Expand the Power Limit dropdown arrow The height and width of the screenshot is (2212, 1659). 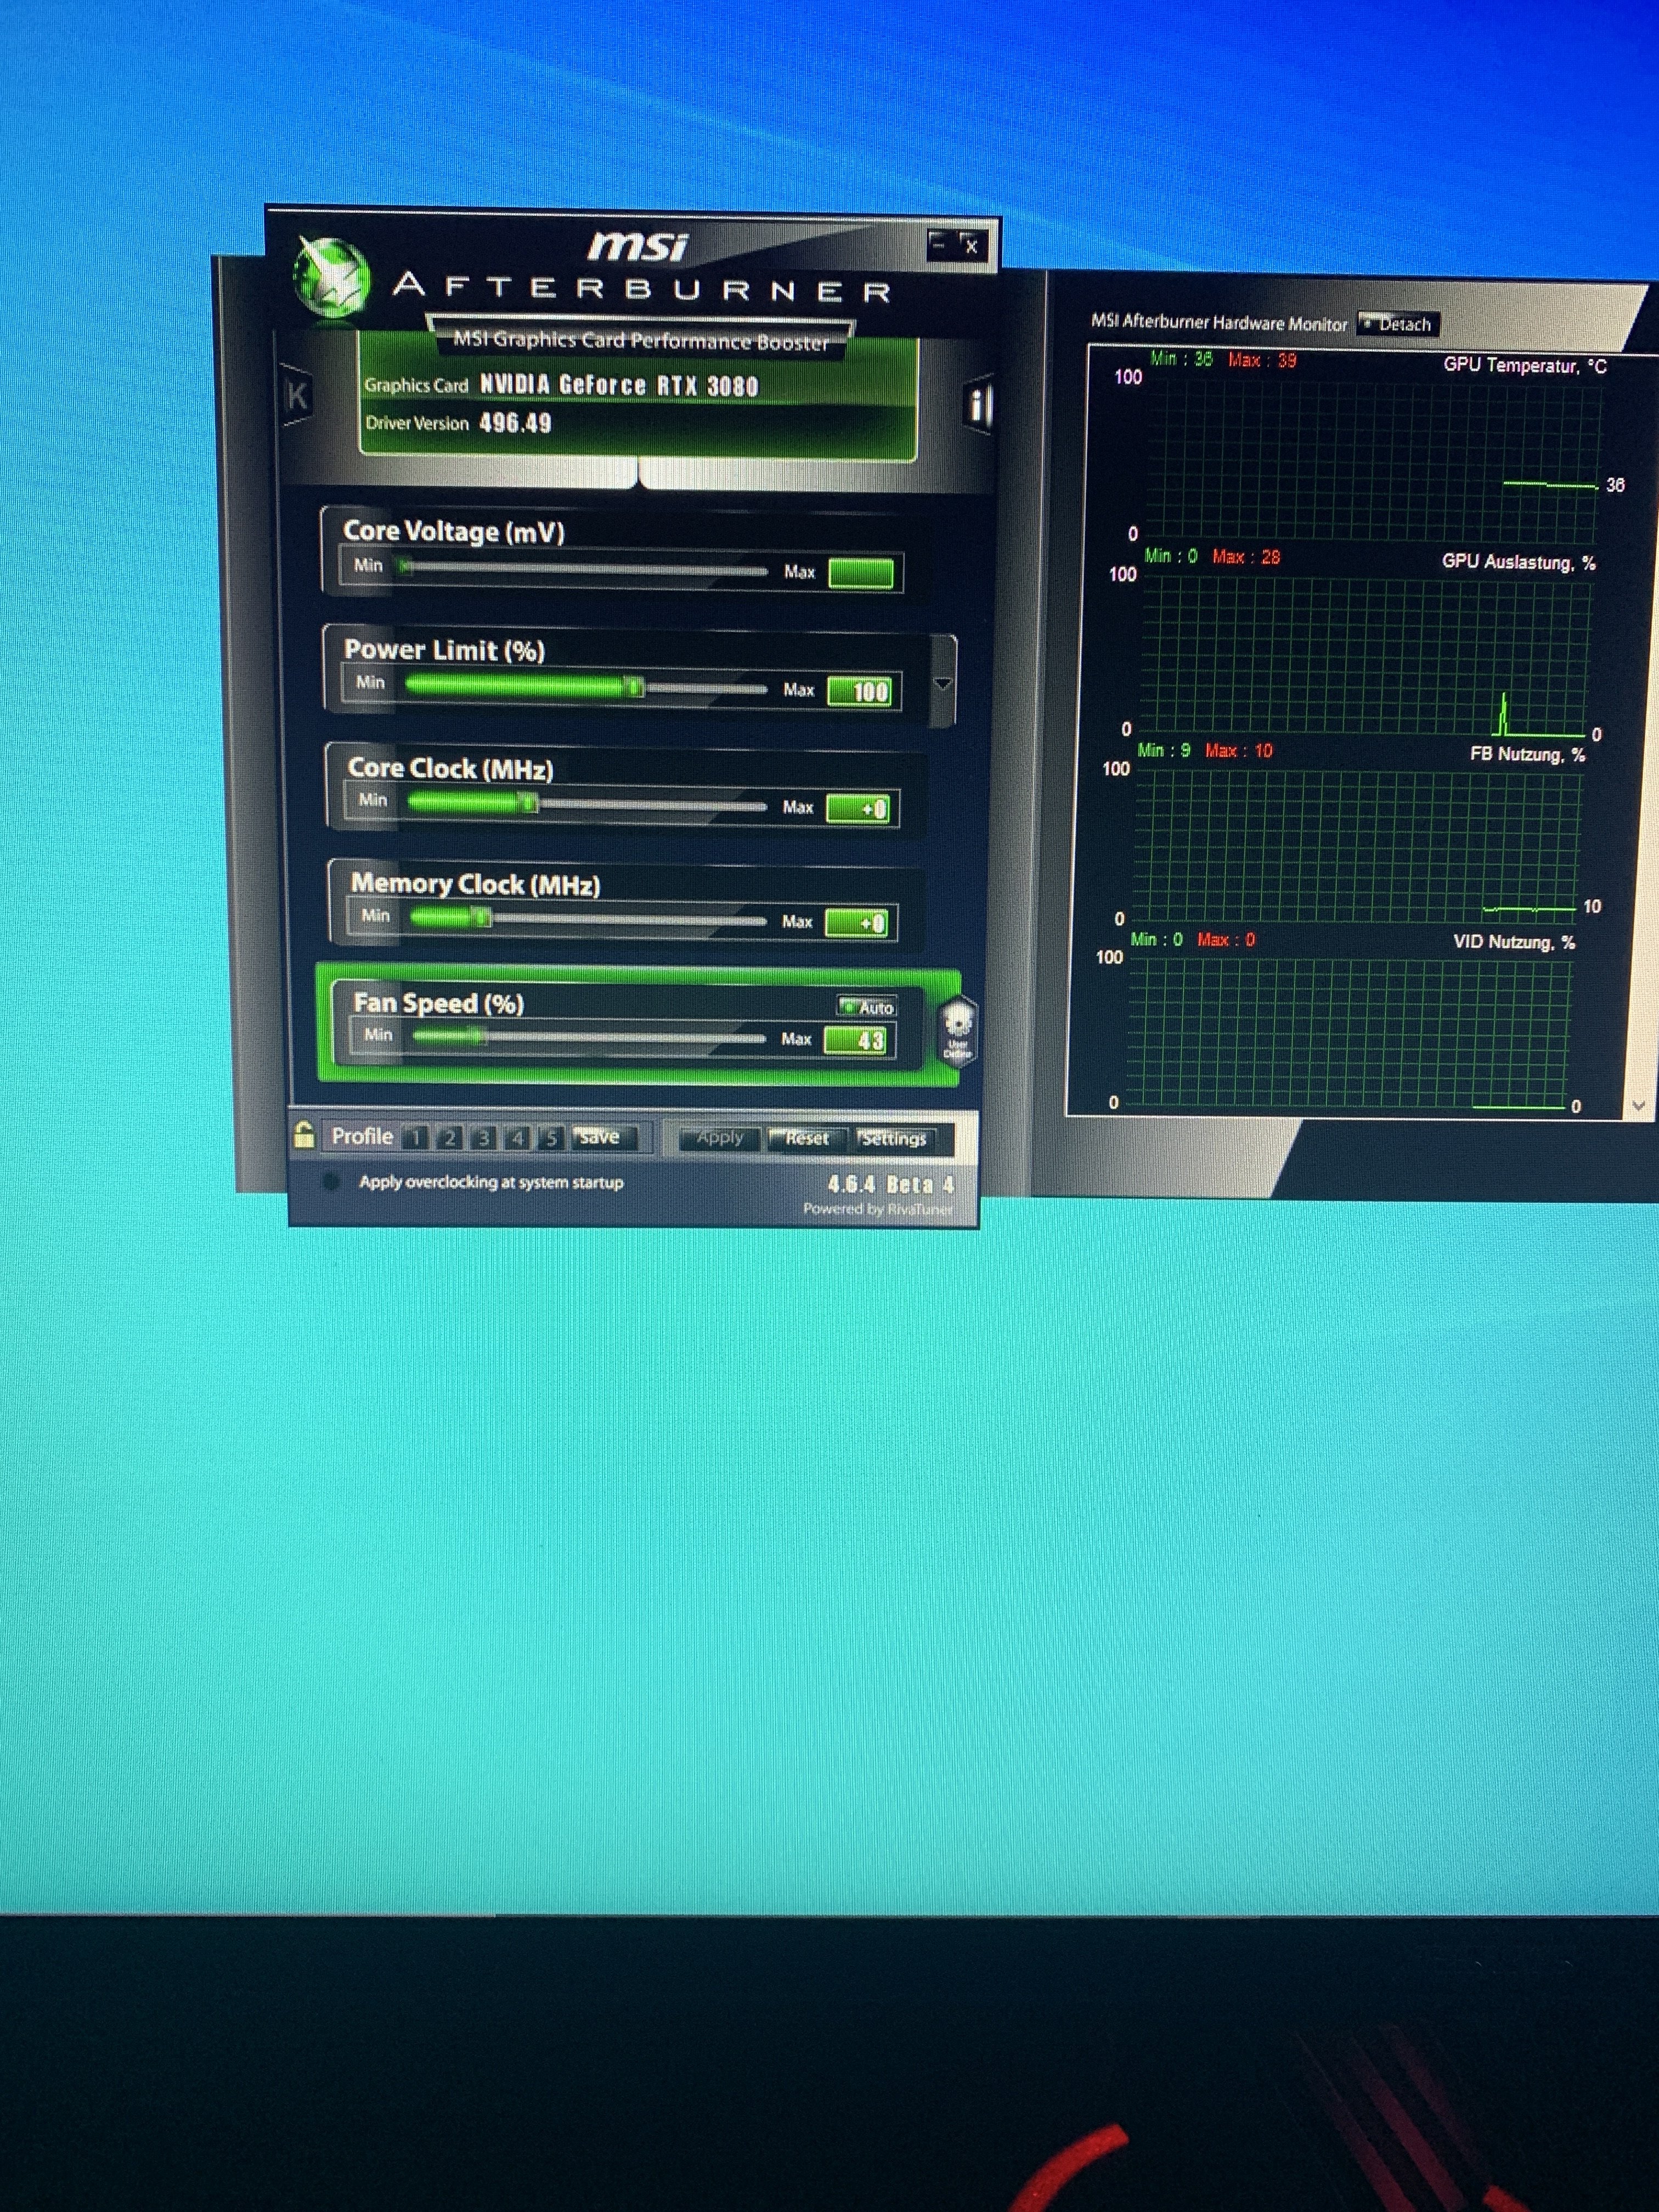[942, 684]
